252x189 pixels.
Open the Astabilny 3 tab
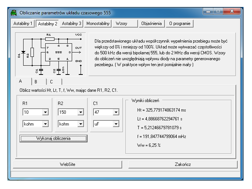click(x=71, y=23)
